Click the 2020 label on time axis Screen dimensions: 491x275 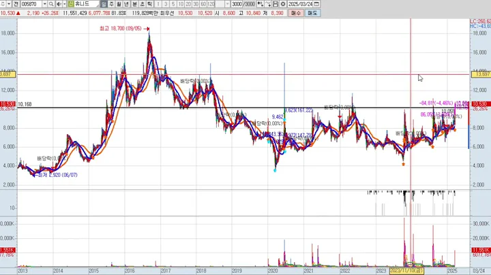tap(273, 271)
